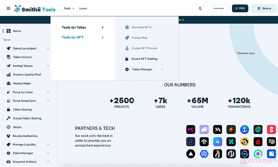
Task: Click Create NFT Staking lock icon
Action: coord(127,59)
